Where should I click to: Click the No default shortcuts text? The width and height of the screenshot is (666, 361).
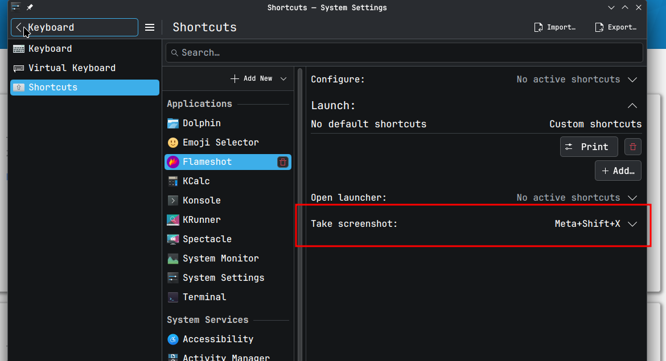tap(369, 125)
